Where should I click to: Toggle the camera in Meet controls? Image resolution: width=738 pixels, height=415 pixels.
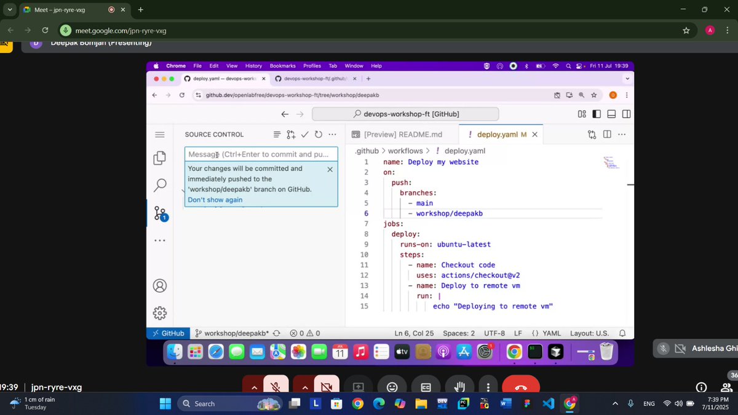[327, 387]
